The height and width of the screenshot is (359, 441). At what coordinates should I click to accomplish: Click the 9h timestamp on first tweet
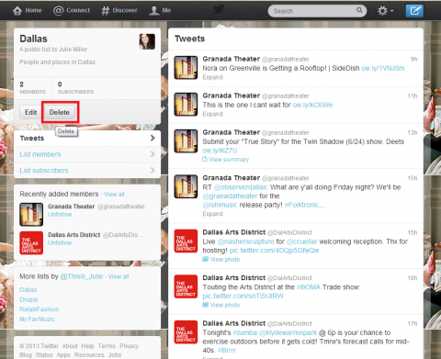click(413, 60)
